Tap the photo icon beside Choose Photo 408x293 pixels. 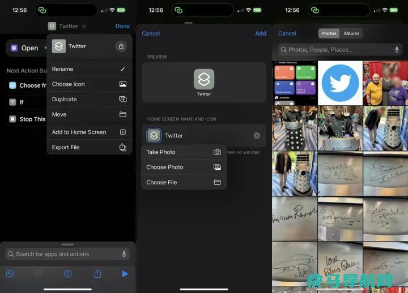pos(217,167)
